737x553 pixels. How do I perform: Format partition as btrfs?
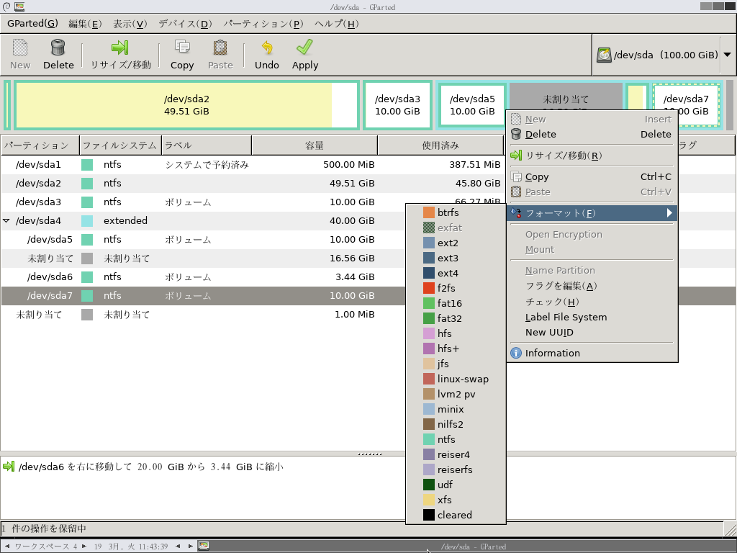(x=456, y=212)
